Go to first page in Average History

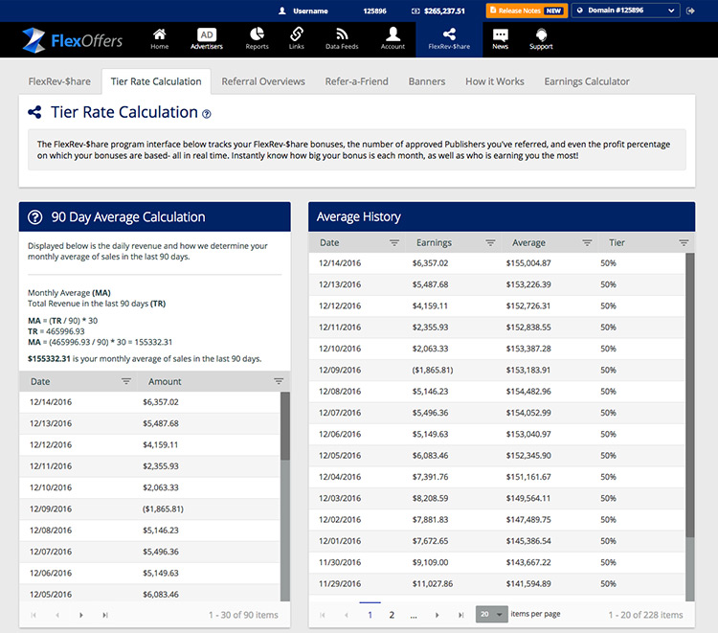pyautogui.click(x=323, y=615)
